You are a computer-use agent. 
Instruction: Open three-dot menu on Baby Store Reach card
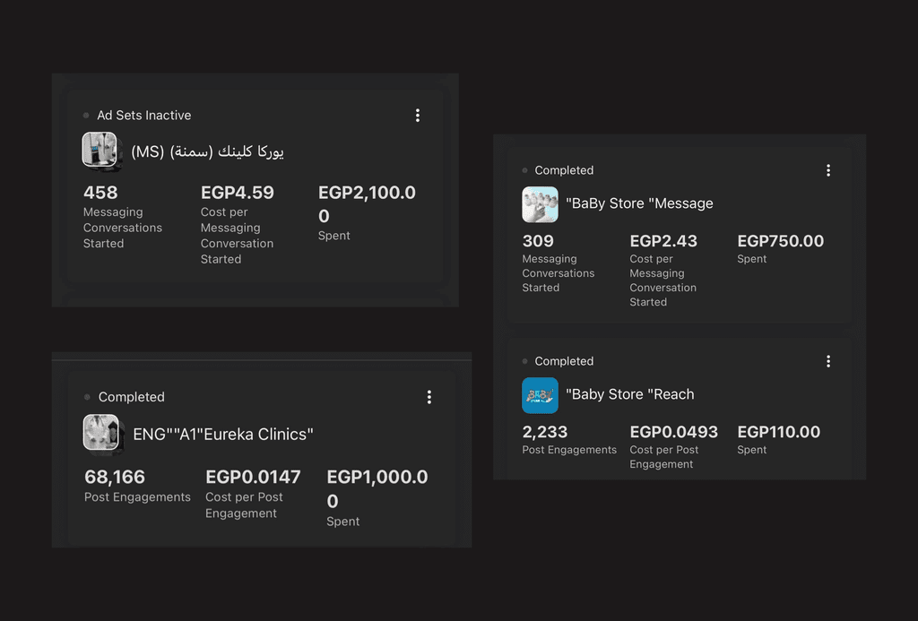[x=827, y=361]
